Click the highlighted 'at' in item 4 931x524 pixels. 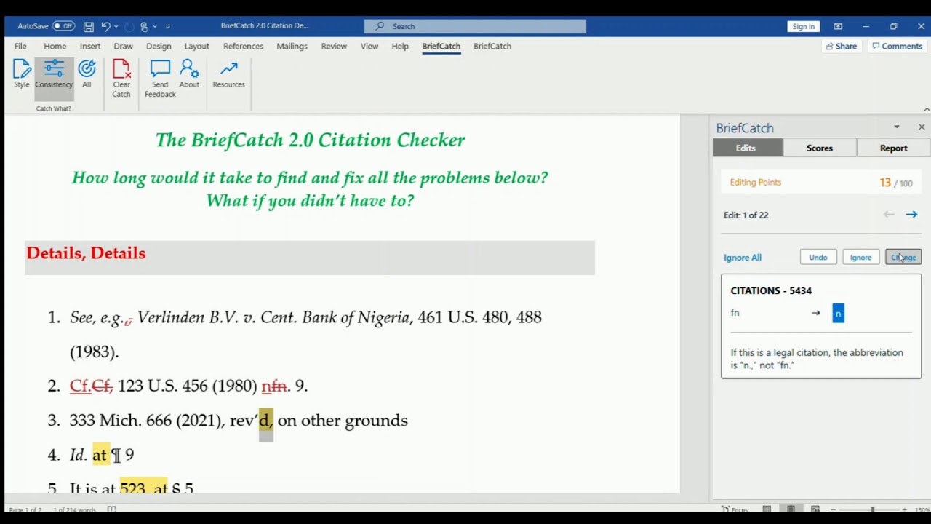[x=100, y=455]
